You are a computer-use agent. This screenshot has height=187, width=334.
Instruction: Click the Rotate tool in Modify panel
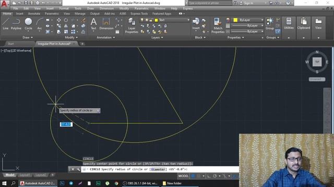coord(66,20)
